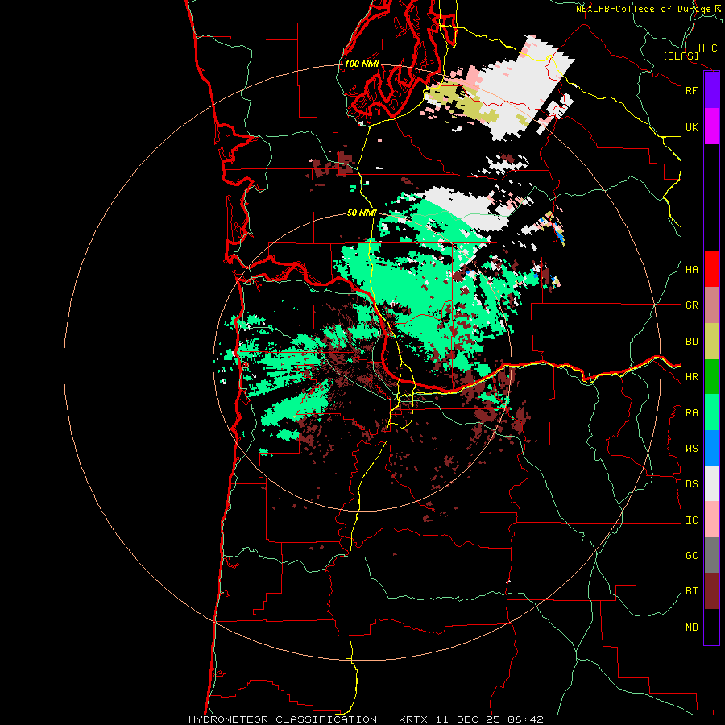Click the NEXLAB-College of DuPage credit text
Screen dimensions: 725x725
[x=643, y=9]
